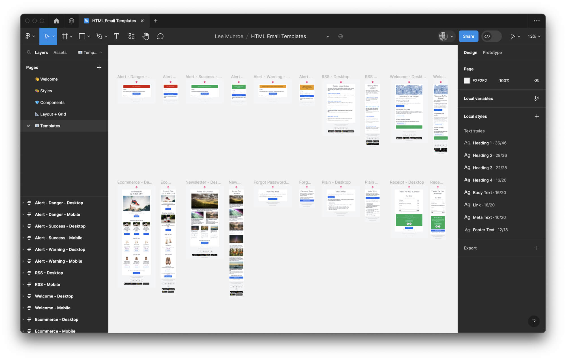Select the Newsletter - Desktop frame on canvas
Screen dimensions: 566x360
coord(204,223)
